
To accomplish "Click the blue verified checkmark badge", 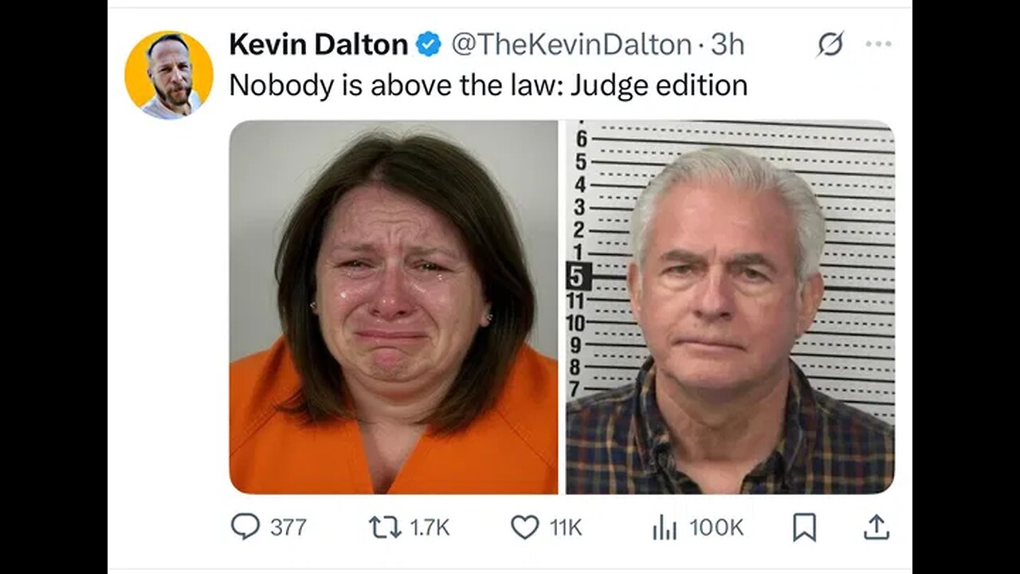I will [429, 45].
